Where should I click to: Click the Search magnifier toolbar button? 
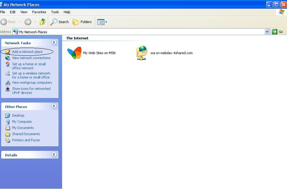coord(60,22)
